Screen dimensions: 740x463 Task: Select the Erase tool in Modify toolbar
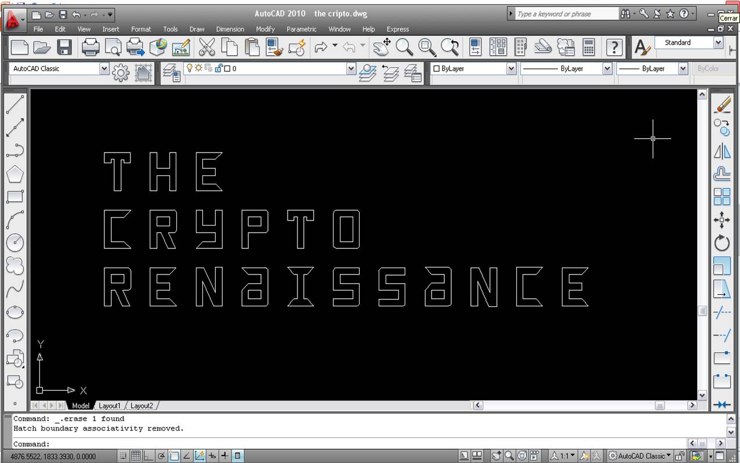pyautogui.click(x=723, y=104)
